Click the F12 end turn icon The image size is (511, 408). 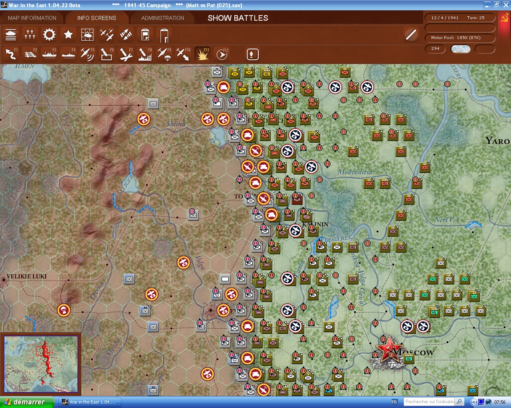coord(222,54)
